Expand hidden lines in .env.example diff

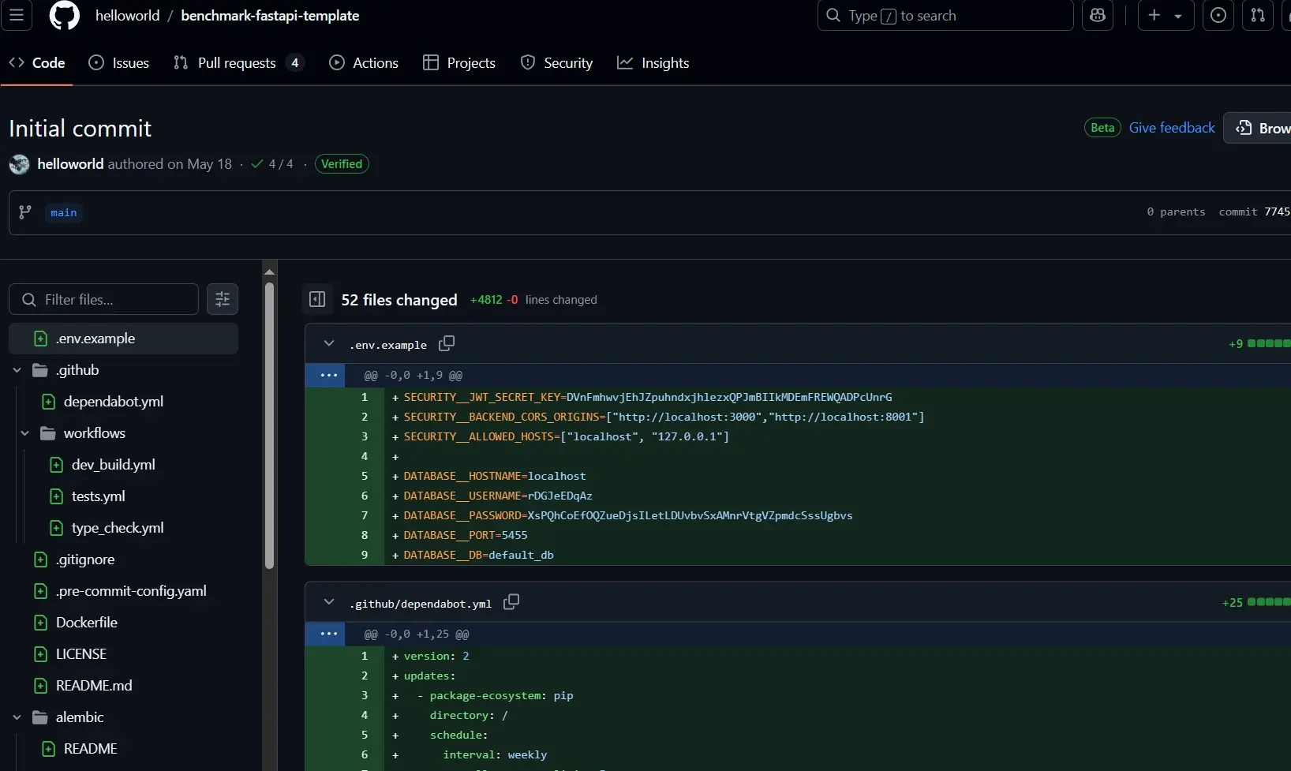329,376
